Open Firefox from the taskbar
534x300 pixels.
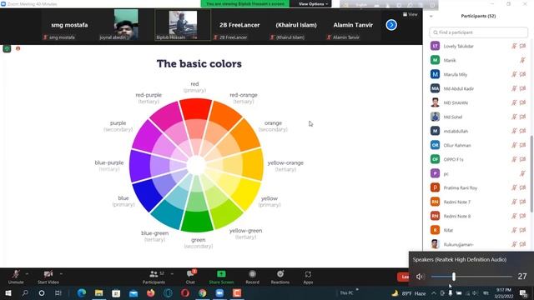coord(150,292)
